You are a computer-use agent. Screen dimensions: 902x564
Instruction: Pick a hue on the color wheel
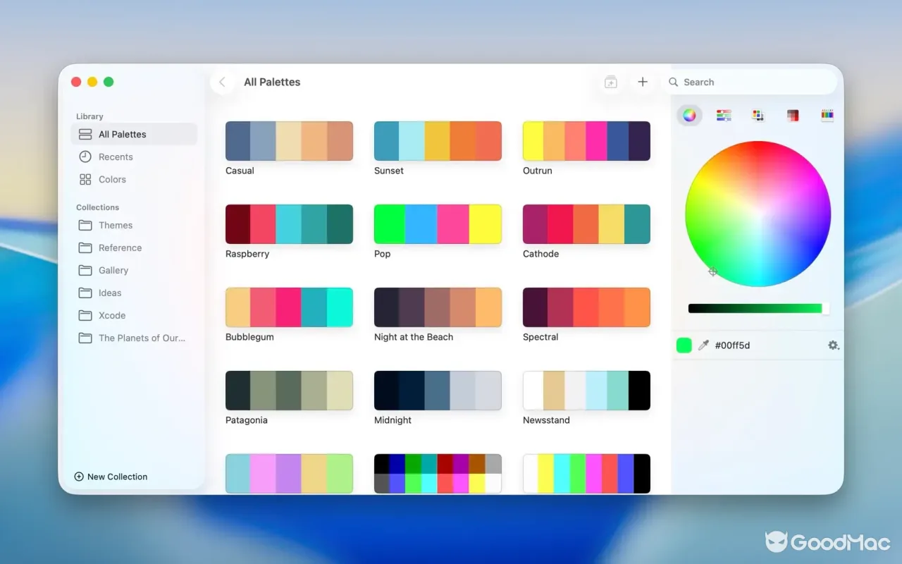coord(758,214)
